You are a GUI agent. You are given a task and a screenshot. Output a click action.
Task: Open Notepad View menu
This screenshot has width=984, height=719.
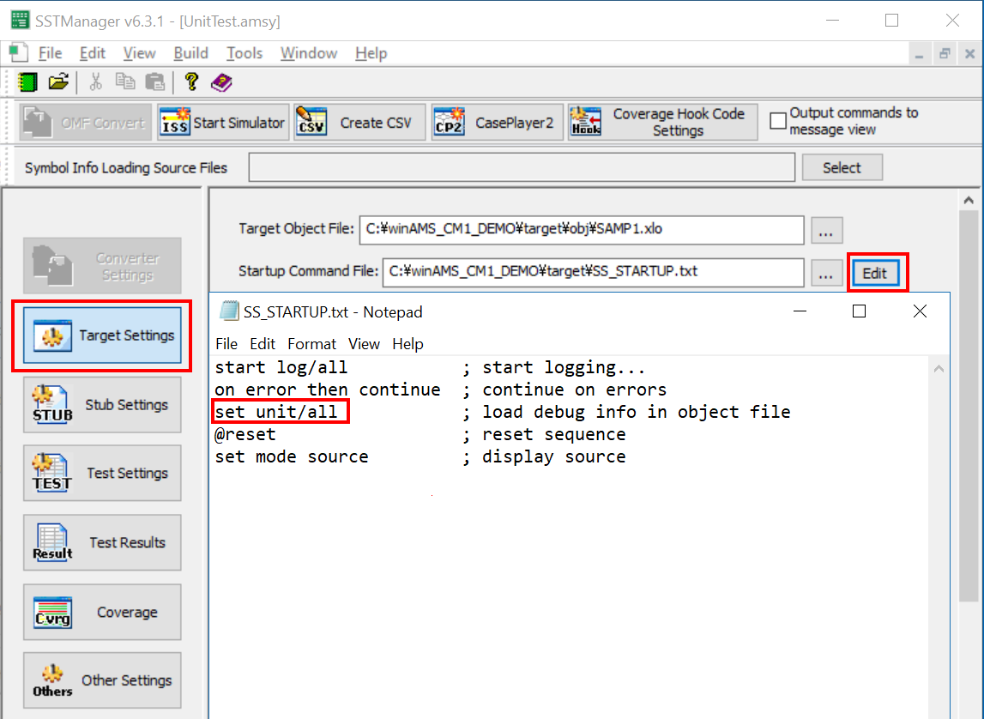364,344
